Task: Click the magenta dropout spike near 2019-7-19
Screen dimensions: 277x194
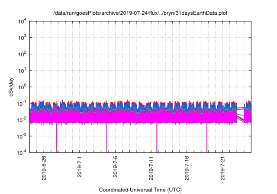Action: pos(207,138)
